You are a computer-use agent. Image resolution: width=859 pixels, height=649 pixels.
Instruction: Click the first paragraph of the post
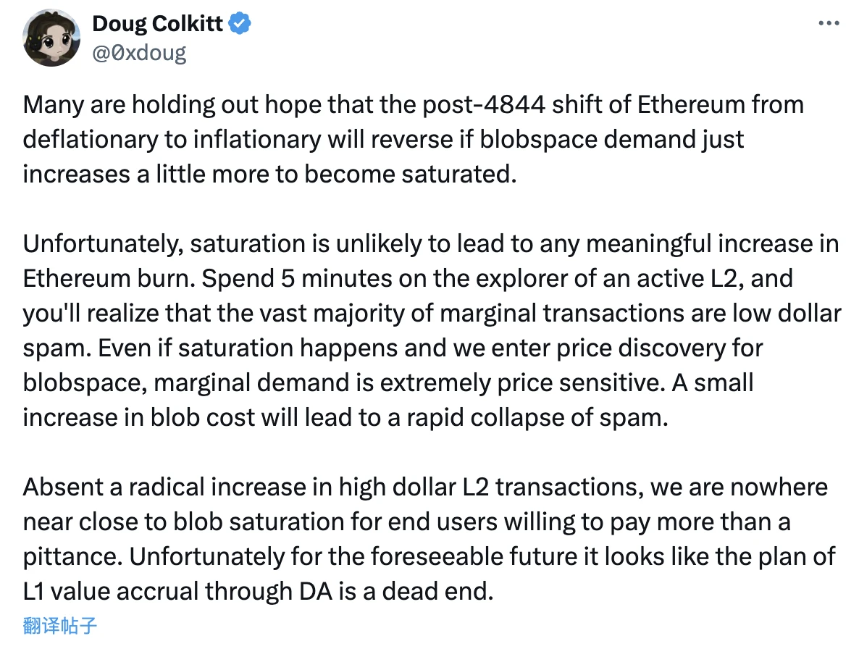click(413, 139)
